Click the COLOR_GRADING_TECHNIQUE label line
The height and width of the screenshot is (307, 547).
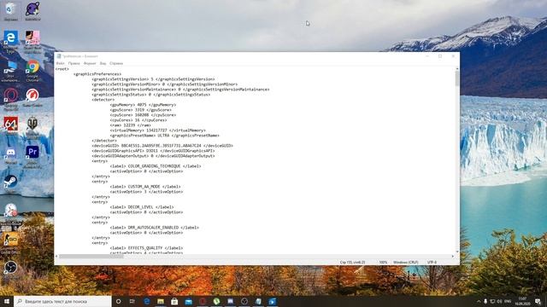coord(156,166)
